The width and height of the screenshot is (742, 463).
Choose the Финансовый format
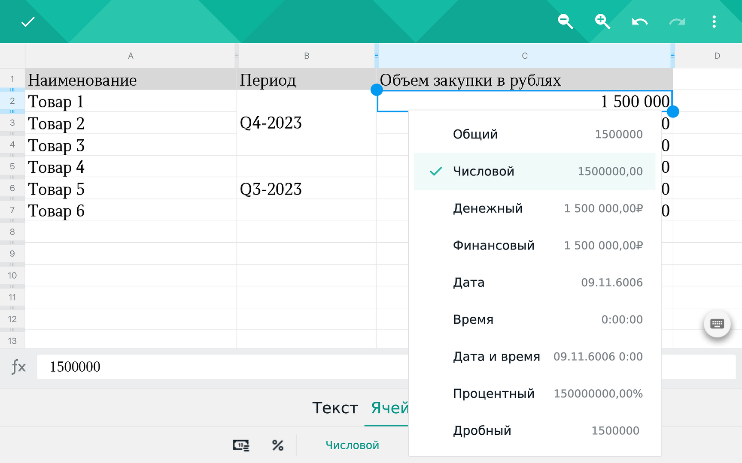pos(535,245)
